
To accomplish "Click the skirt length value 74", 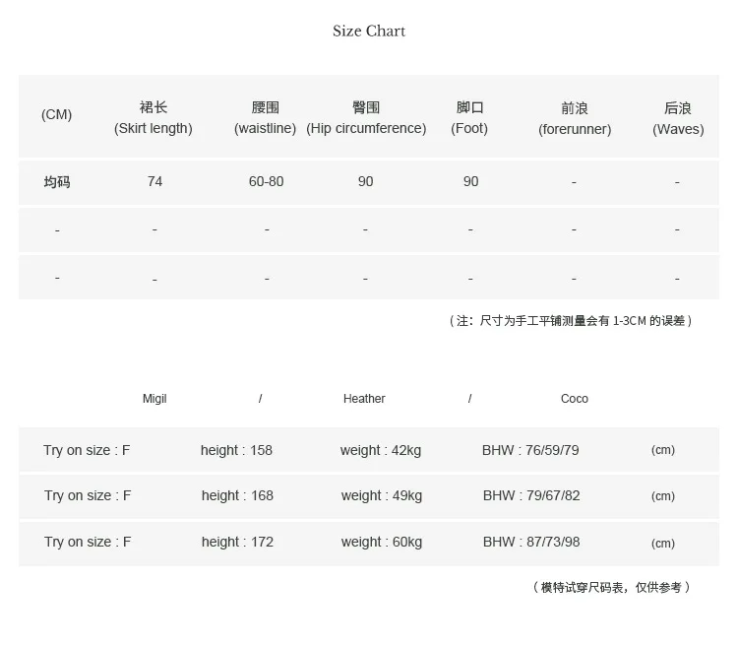I will coord(154,181).
